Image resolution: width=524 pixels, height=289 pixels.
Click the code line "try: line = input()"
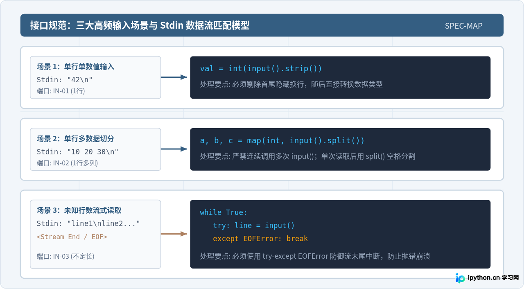point(254,226)
